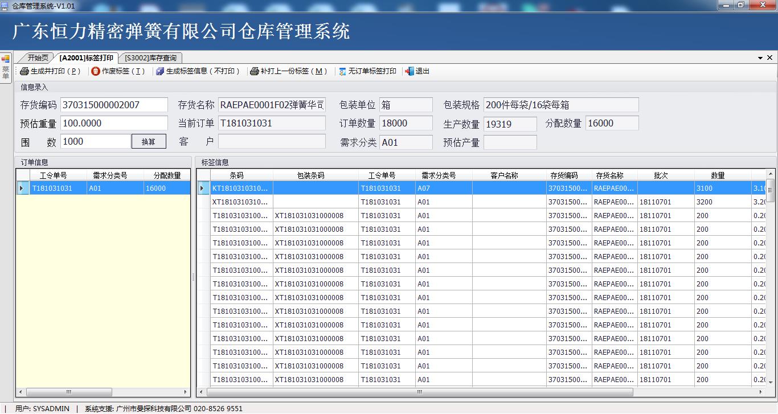Viewport: 778px width, 414px height.
Task: Click 分配数量 header in 订单信息 table
Action: click(167, 175)
